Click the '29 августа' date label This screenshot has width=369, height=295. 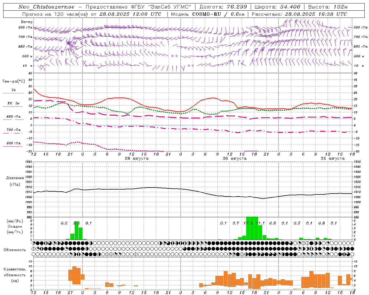coord(137,158)
